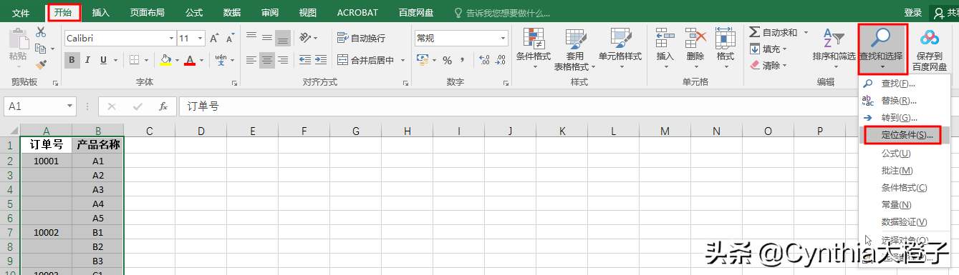Open fill color dropdown arrow
The image size is (959, 275).
pos(176,60)
